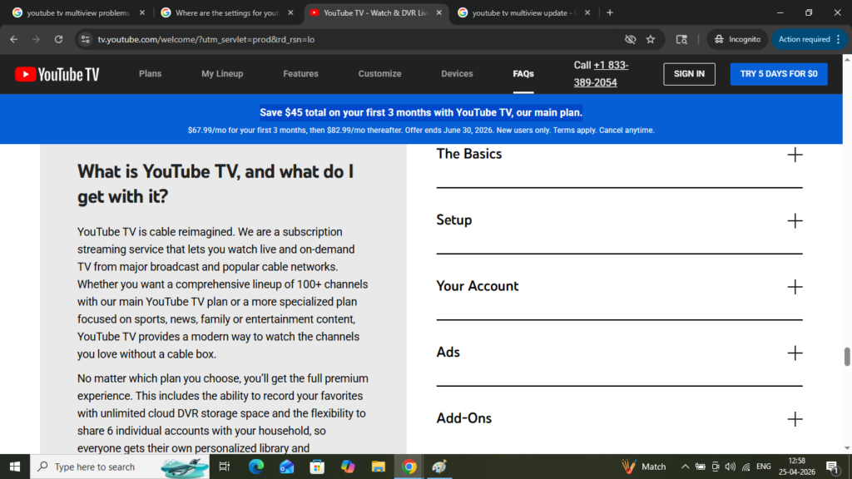
Task: Click the YouTube TV logo
Action: (57, 74)
